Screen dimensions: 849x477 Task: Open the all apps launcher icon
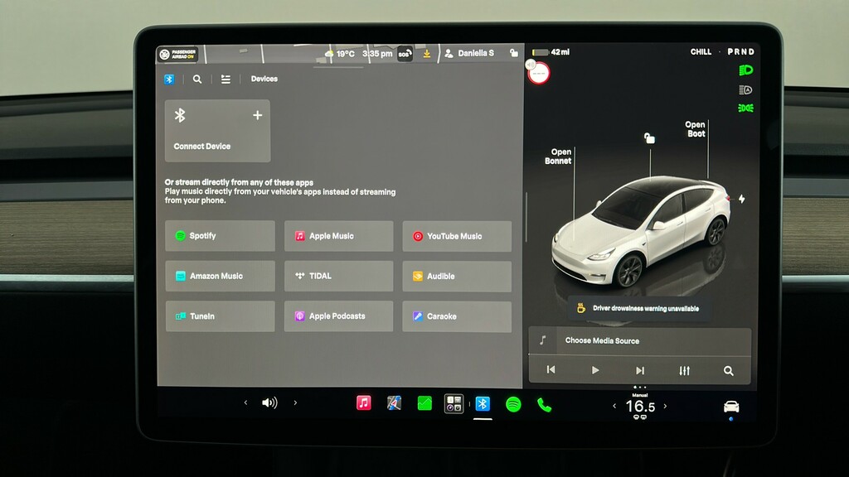[454, 403]
